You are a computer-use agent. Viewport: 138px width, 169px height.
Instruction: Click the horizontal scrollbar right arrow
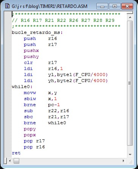tap(124, 161)
